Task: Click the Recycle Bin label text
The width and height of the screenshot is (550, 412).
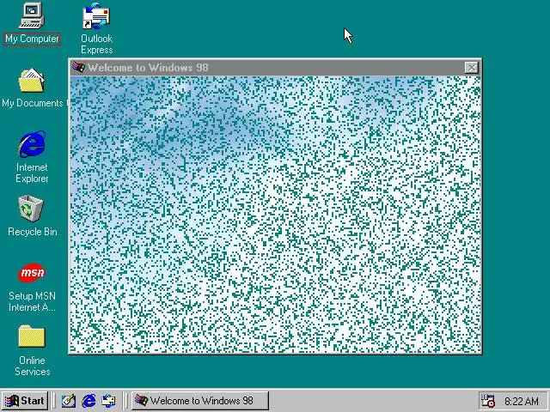Action: click(x=33, y=232)
